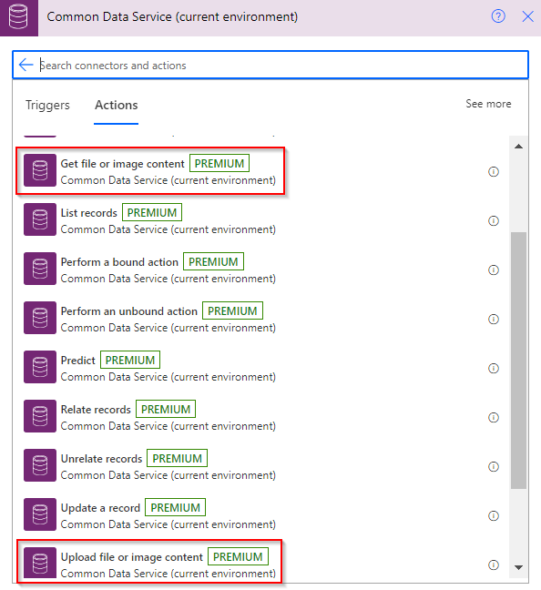
Task: Open the help question mark icon
Action: [498, 16]
